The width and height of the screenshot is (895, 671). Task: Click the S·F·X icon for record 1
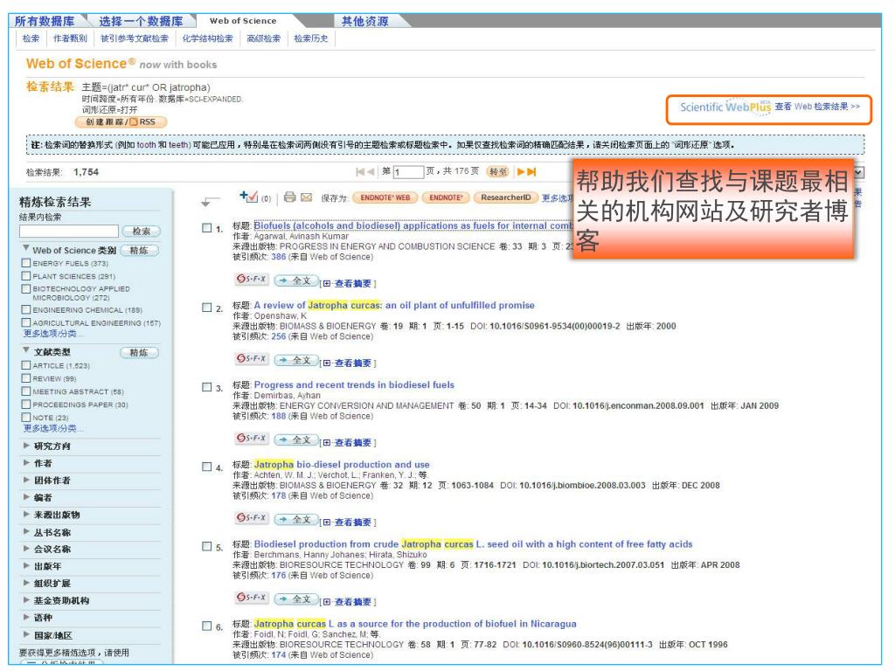tap(252, 279)
